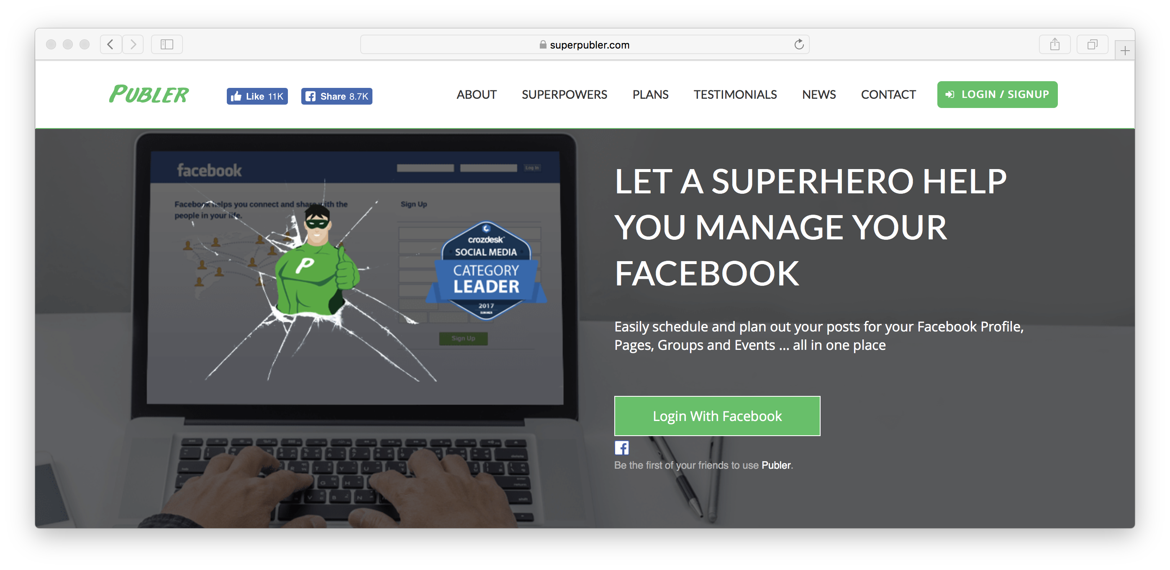Click the Safari forward arrow button
The width and height of the screenshot is (1170, 570).
pyautogui.click(x=133, y=44)
